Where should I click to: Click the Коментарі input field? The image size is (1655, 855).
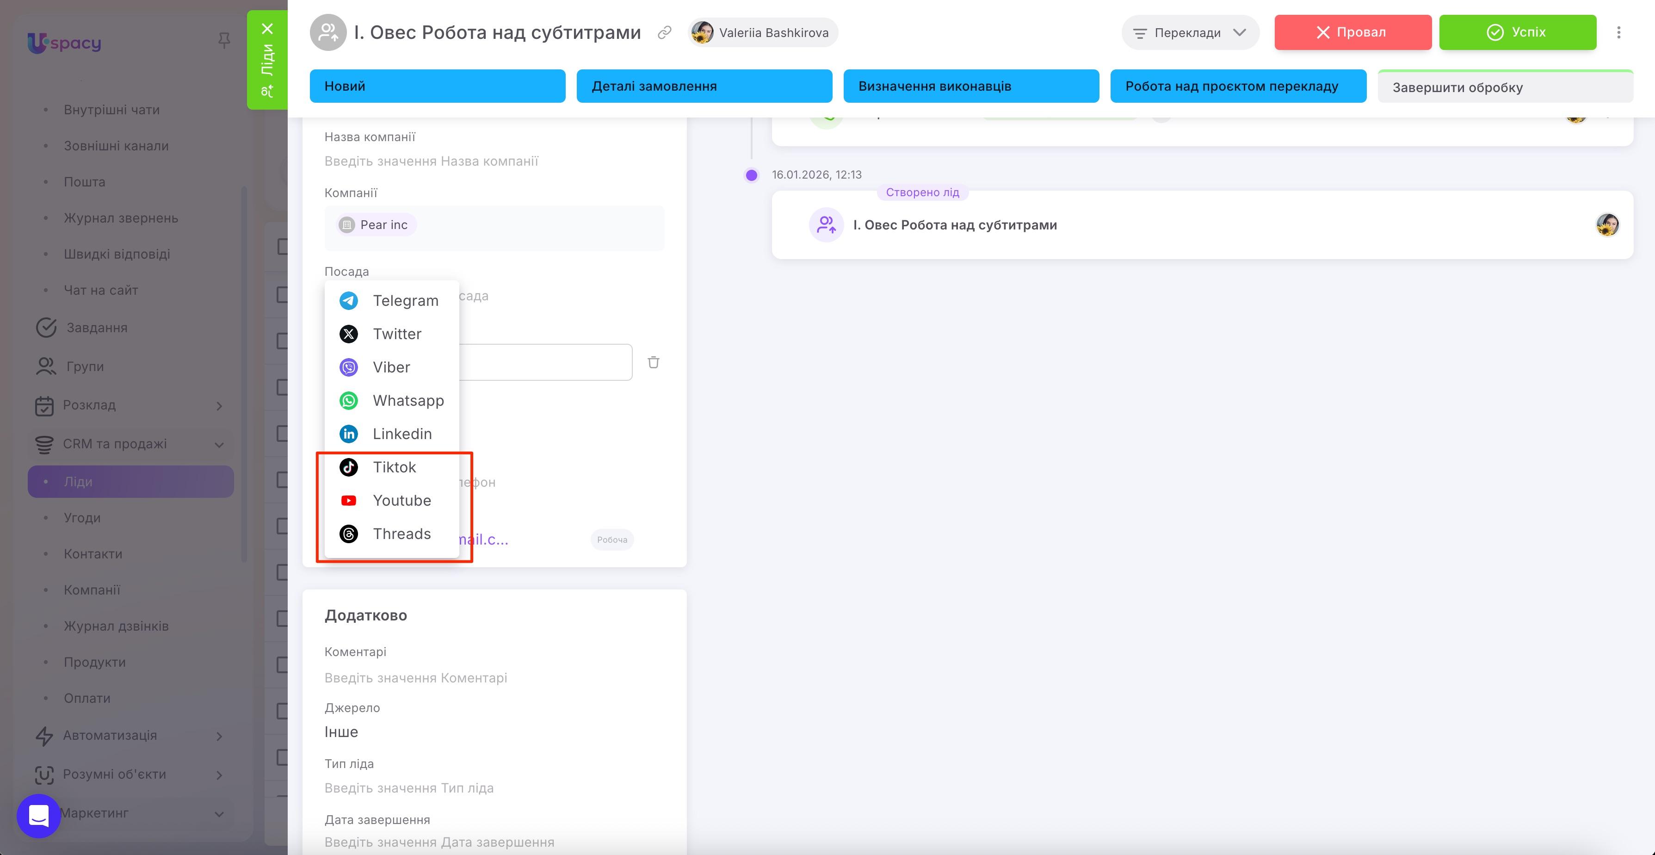pos(495,678)
